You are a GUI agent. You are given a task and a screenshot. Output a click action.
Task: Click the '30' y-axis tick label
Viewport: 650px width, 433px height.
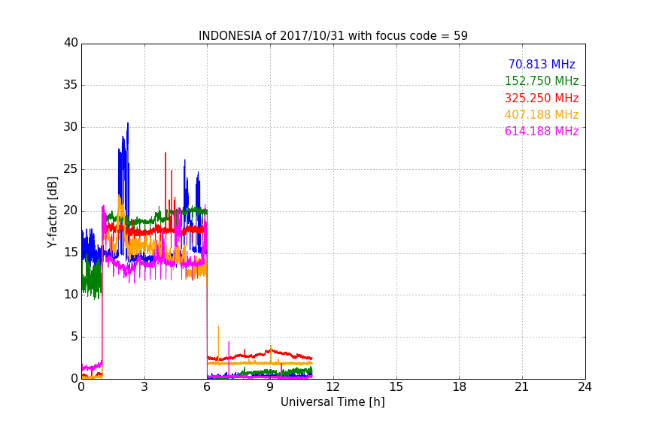71,127
